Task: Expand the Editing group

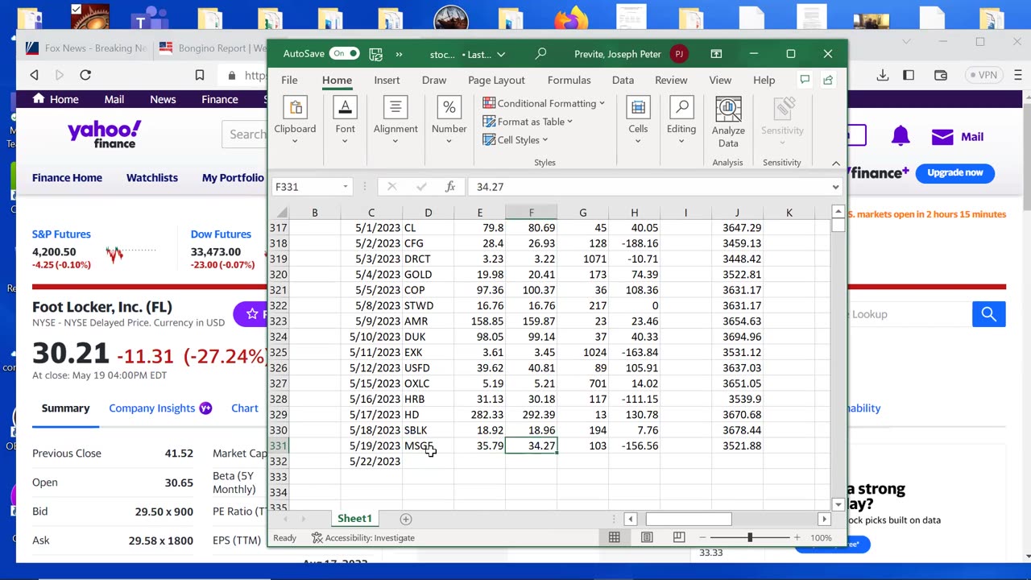Action: pos(681,121)
